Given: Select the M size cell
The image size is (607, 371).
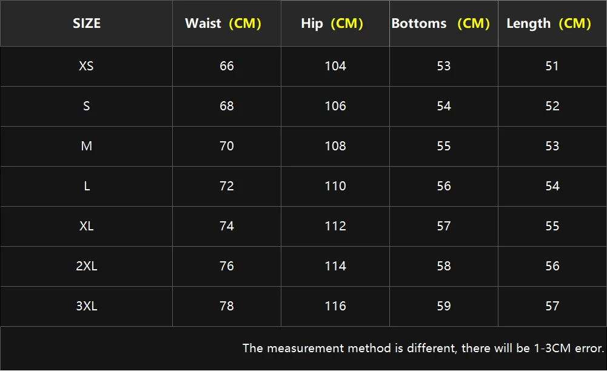Looking at the screenshot, I should click(x=87, y=146).
